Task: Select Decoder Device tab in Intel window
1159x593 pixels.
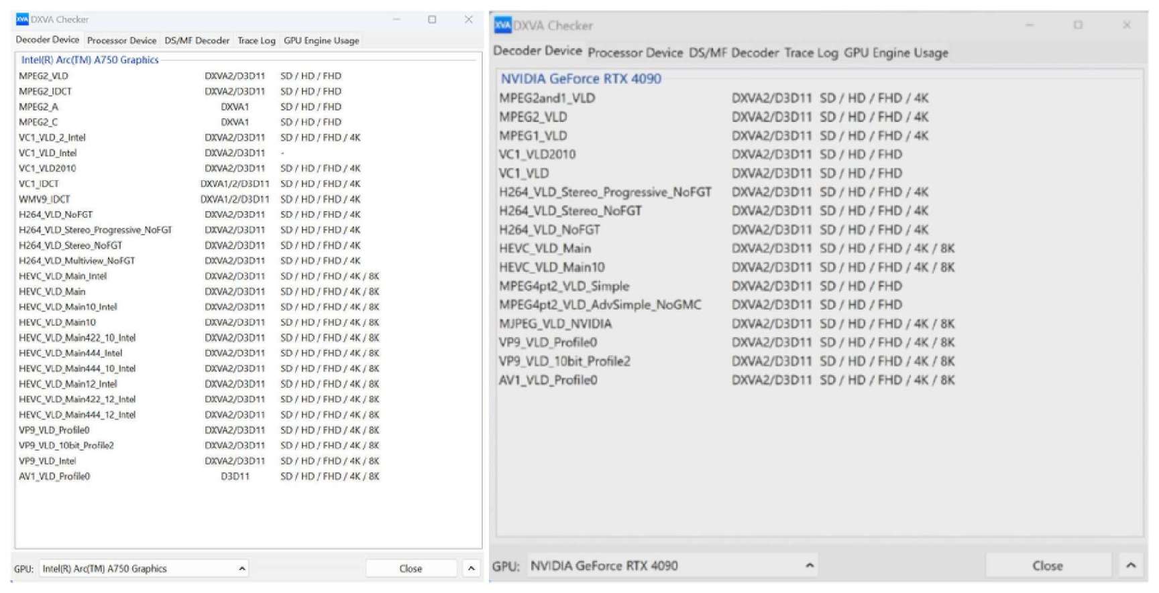Action: tap(48, 40)
